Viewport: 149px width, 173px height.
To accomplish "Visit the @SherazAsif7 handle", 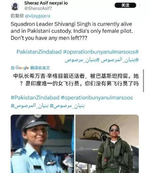I will click(38, 8).
